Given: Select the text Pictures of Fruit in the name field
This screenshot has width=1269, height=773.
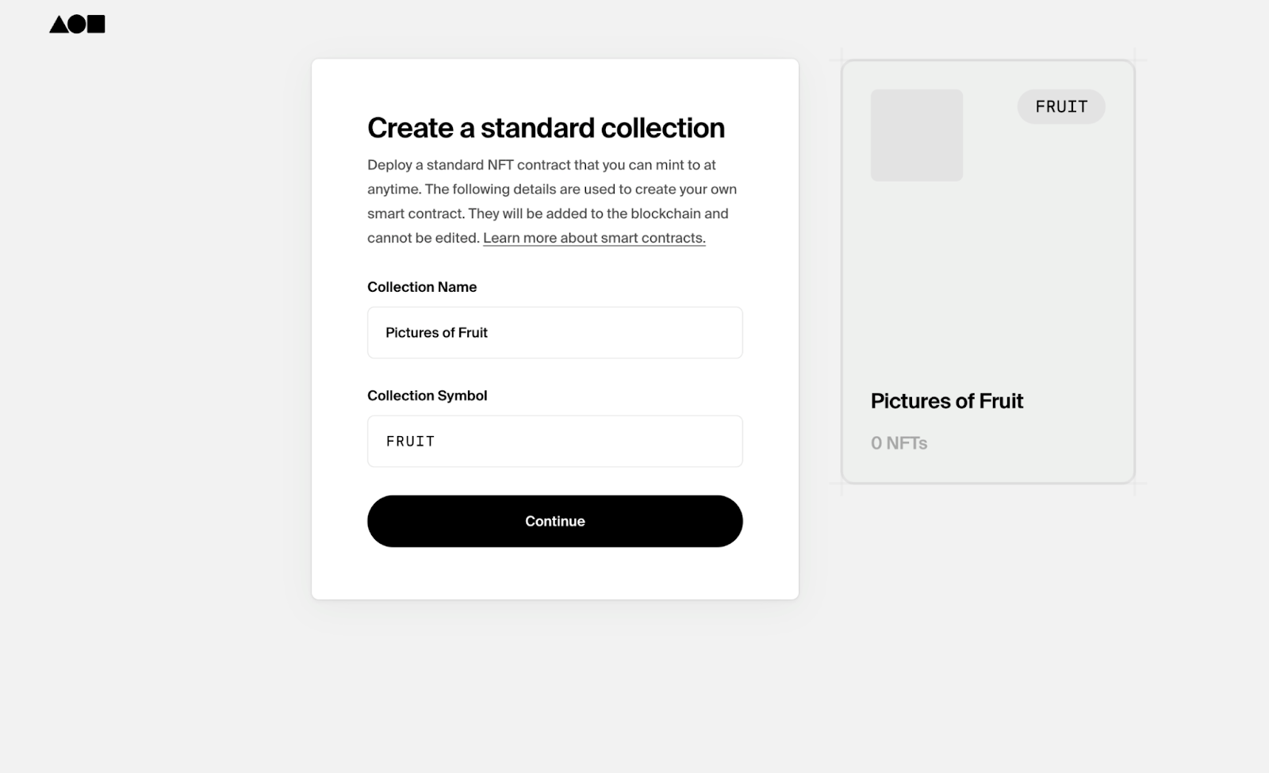Looking at the screenshot, I should pyautogui.click(x=436, y=332).
